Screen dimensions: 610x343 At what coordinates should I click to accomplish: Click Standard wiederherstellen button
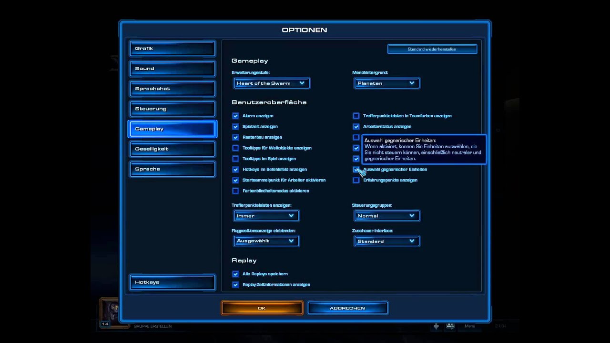432,49
